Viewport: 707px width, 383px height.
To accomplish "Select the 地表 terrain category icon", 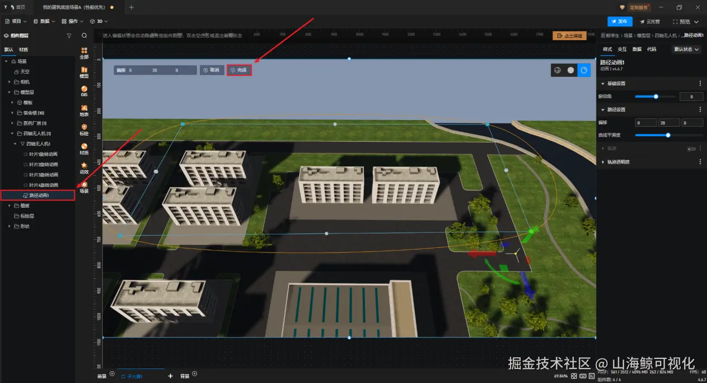I will pos(84,111).
